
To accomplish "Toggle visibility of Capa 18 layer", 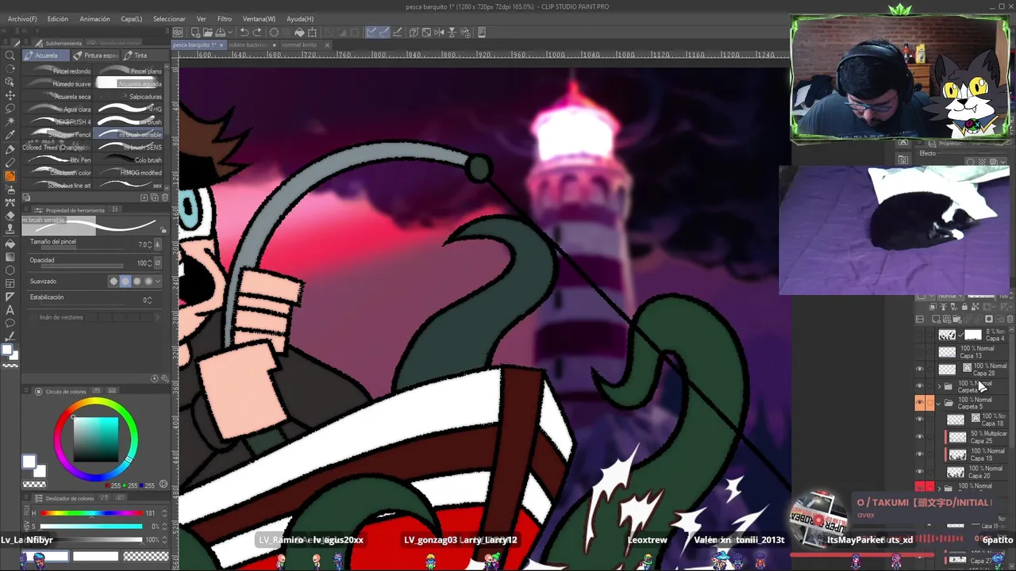I will [920, 420].
